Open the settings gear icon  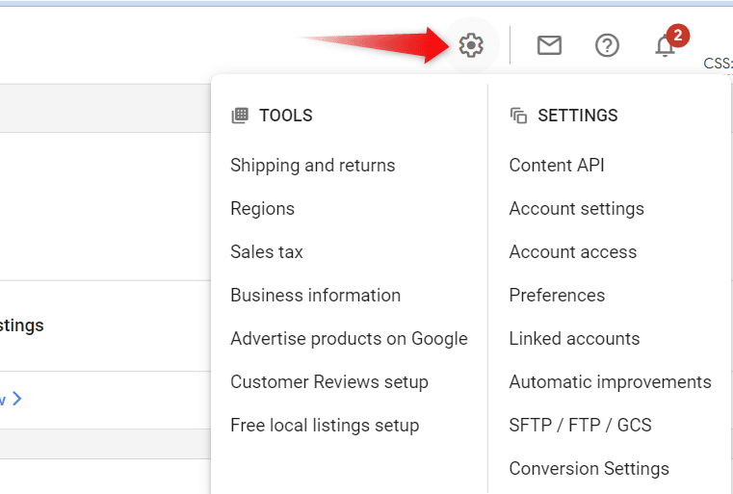(x=471, y=45)
